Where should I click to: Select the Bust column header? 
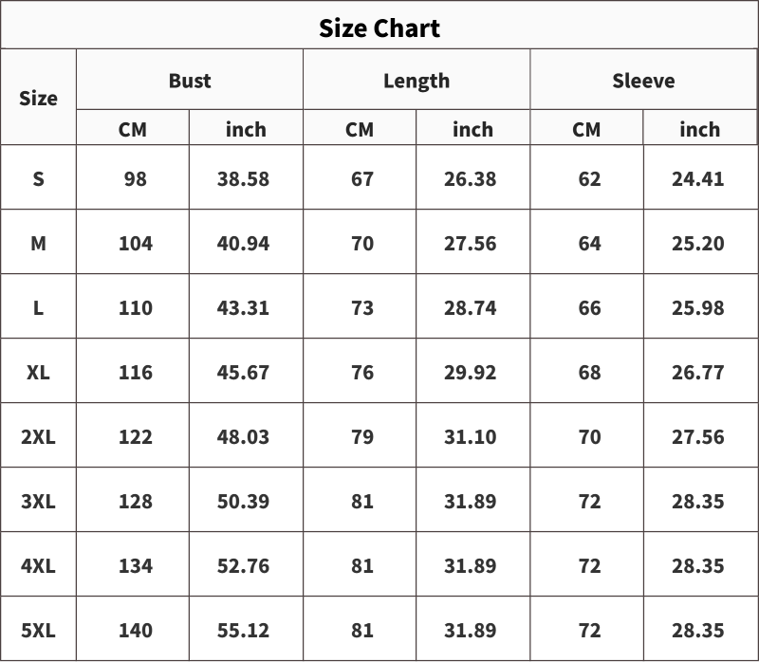[x=190, y=81]
